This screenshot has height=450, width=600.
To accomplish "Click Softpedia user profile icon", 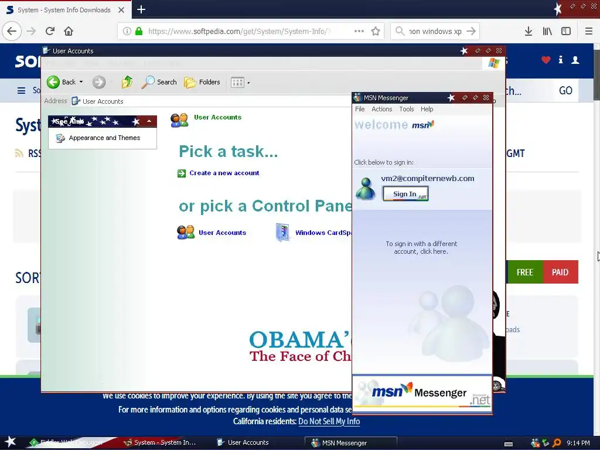I will 575,60.
